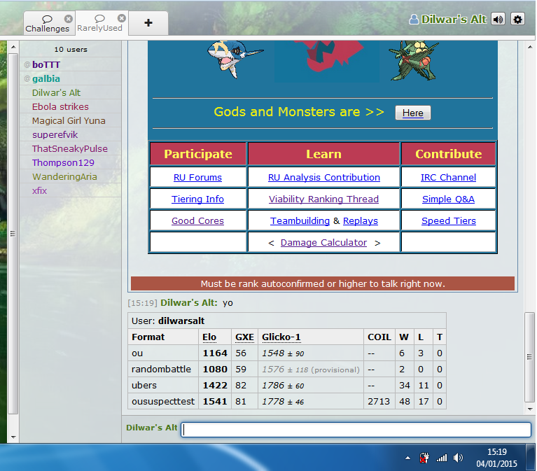Click the speaker sound icon beside username
Image resolution: width=537 pixels, height=471 pixels.
point(498,19)
